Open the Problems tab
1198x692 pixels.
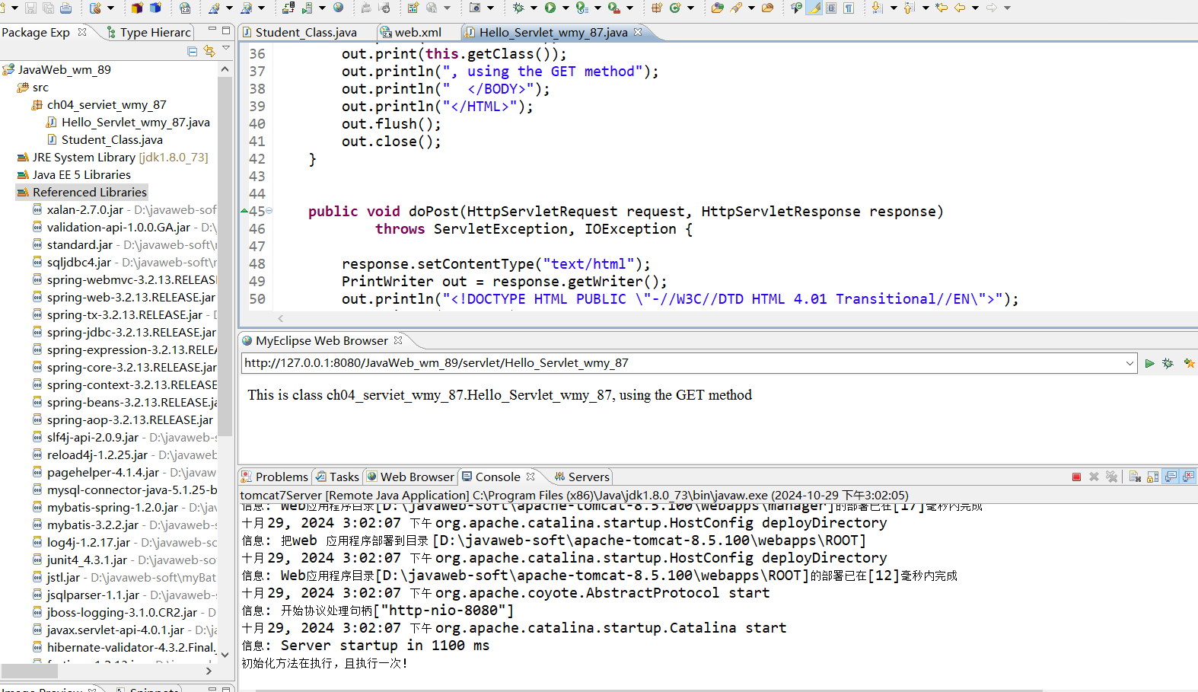(275, 477)
